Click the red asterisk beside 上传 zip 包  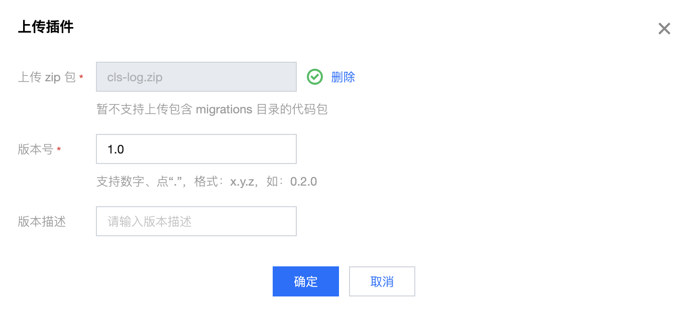[x=81, y=77]
